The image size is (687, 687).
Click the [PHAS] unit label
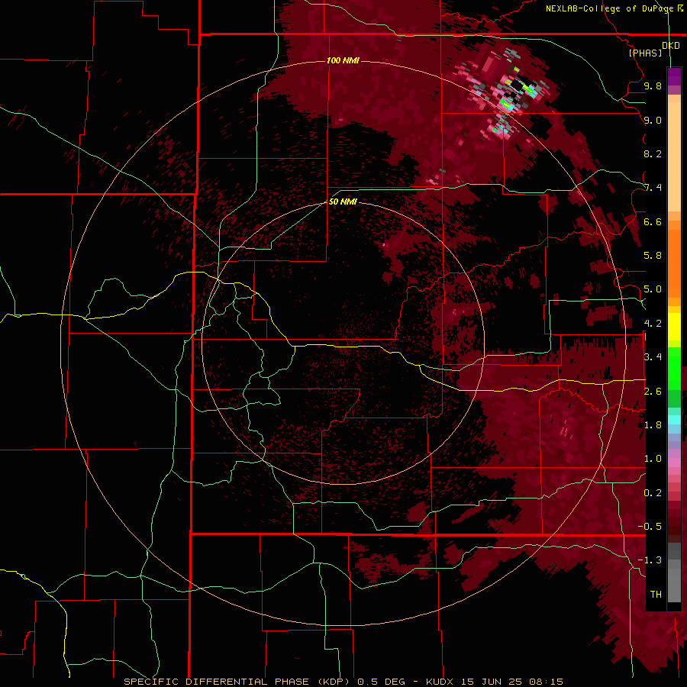pos(645,53)
